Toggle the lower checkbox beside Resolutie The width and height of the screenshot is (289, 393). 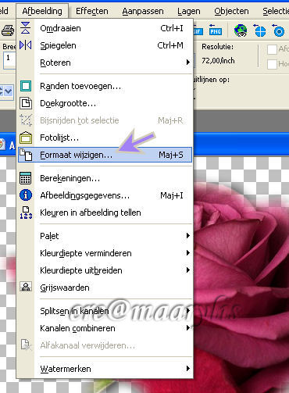click(x=272, y=64)
